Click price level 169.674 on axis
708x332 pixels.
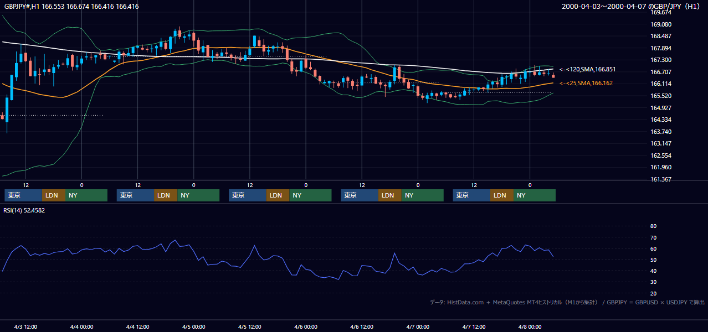[x=661, y=12]
